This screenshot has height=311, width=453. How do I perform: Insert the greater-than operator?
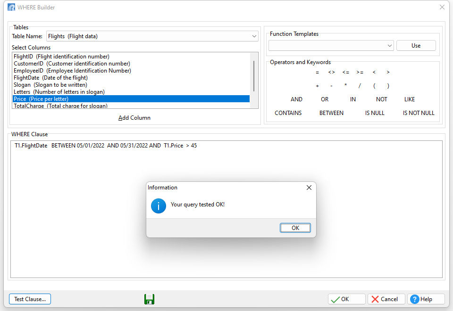point(388,73)
